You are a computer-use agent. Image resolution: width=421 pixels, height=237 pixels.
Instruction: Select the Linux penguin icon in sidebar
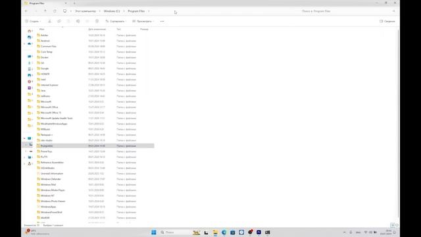click(29, 163)
